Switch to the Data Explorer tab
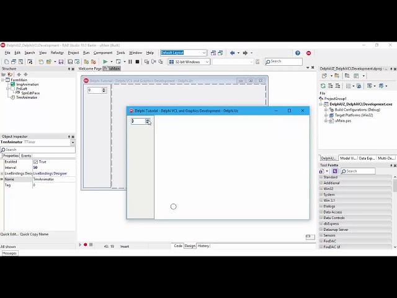The image size is (397, 298). [x=367, y=158]
